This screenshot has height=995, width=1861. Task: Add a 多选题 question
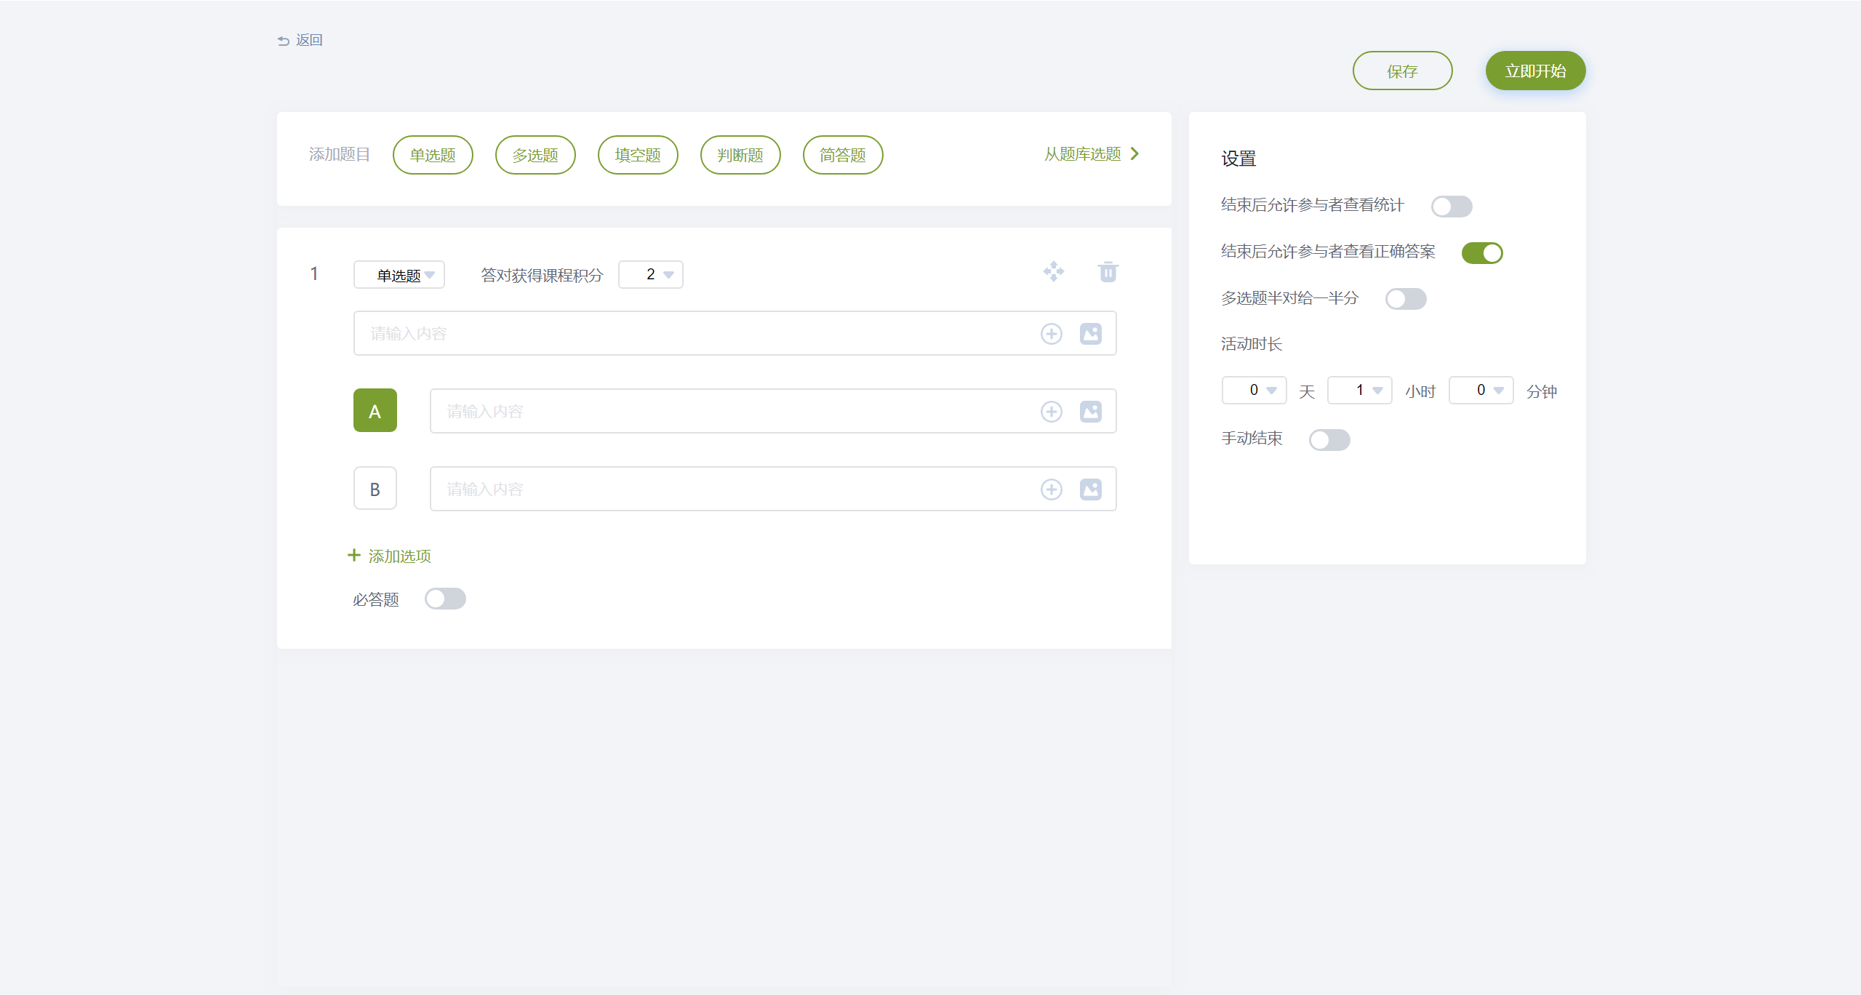(535, 155)
